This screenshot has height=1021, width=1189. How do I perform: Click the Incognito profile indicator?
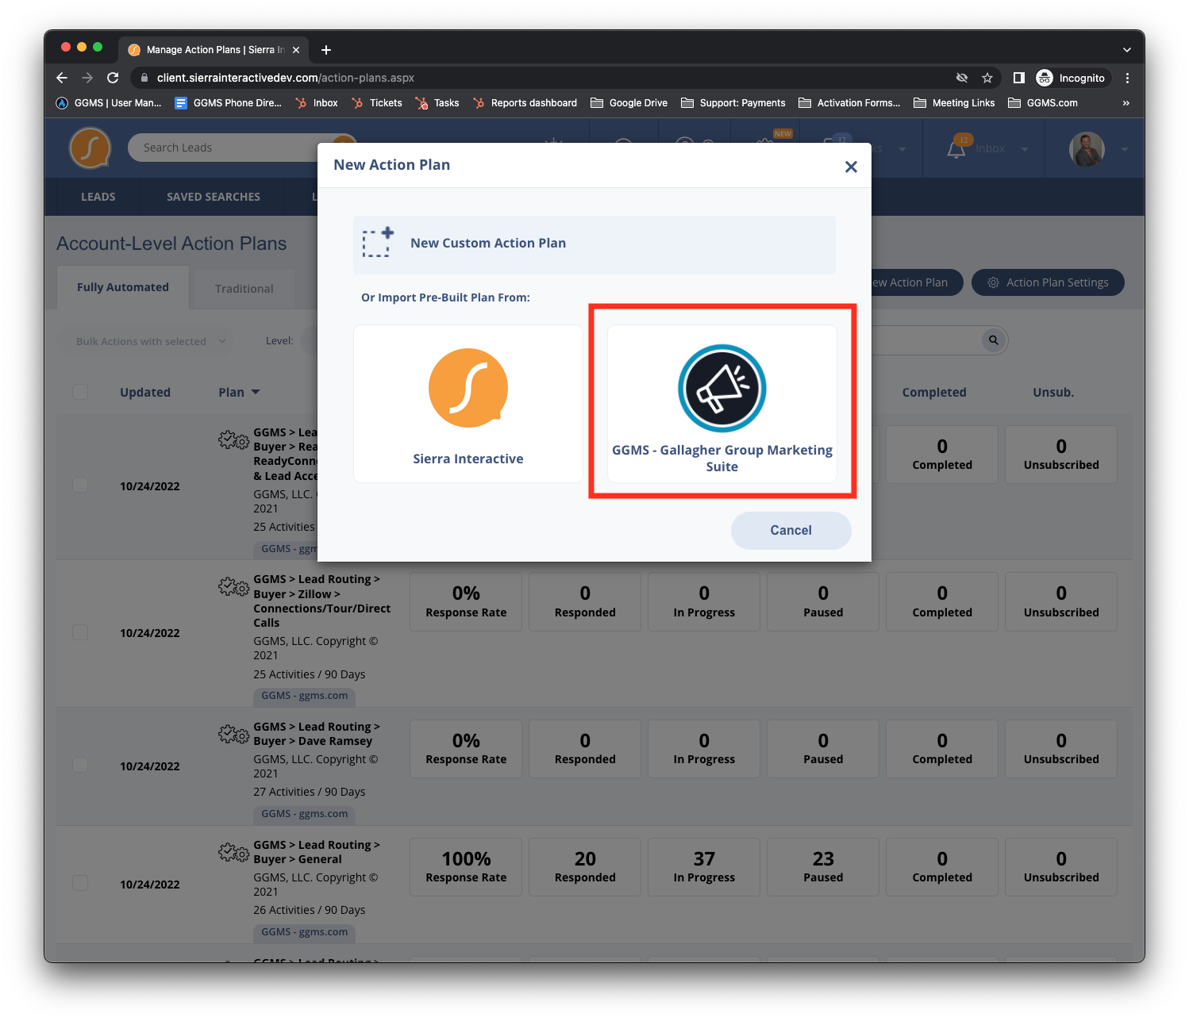pos(1072,78)
